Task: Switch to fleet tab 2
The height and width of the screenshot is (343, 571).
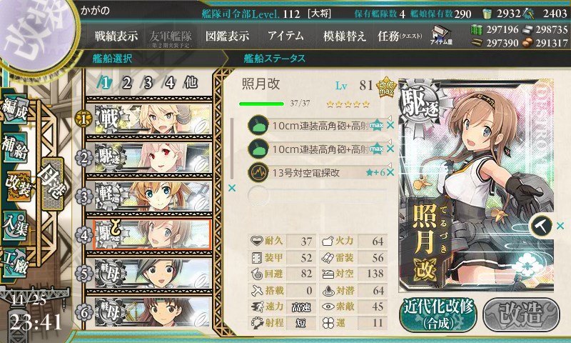Action: [126, 83]
